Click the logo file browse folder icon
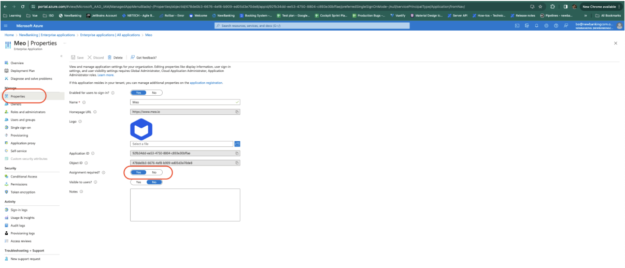Viewport: 625px width, 268px height. point(237,144)
